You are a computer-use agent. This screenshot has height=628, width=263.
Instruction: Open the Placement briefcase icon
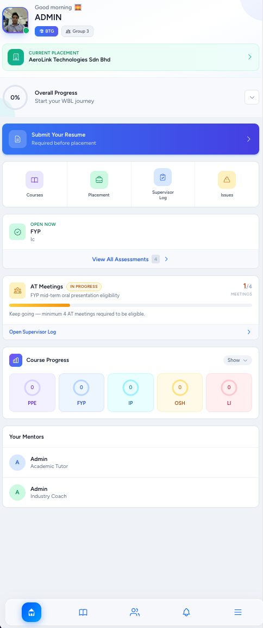99,180
